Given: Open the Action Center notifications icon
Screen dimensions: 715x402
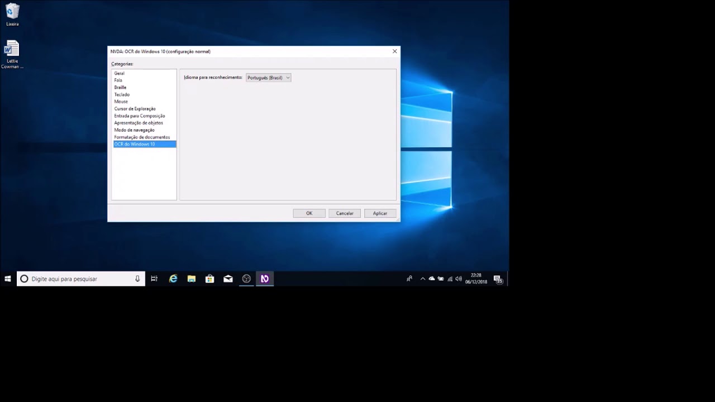Looking at the screenshot, I should [498, 279].
